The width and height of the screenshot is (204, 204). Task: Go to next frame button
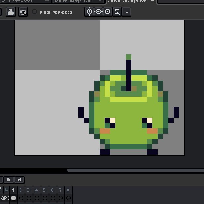[9, 180]
